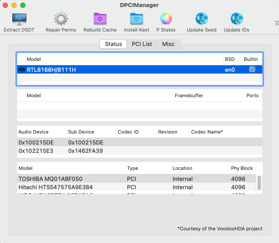Click the disk list vertical scrollbar
Screen dimensions: 279x243
[259, 183]
